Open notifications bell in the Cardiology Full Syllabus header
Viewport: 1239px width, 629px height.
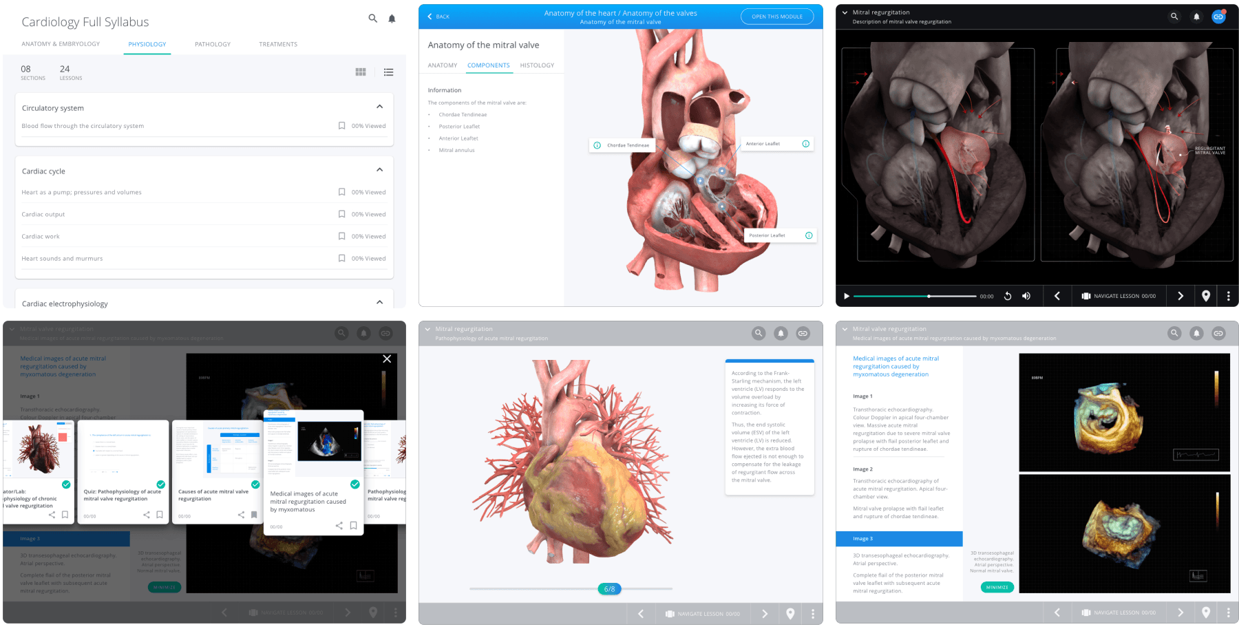[392, 19]
